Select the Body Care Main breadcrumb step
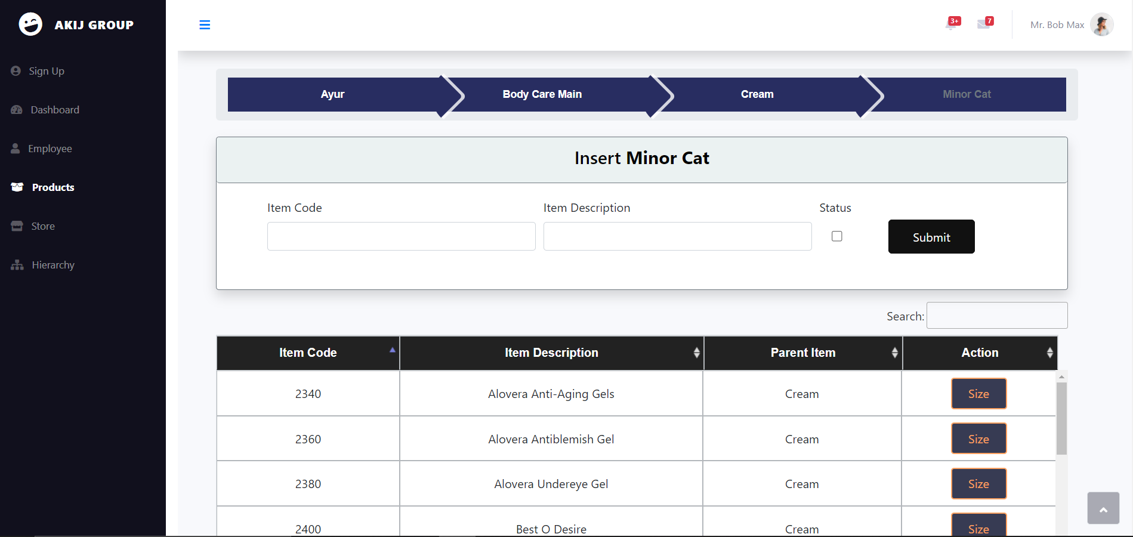1133x537 pixels. point(542,94)
